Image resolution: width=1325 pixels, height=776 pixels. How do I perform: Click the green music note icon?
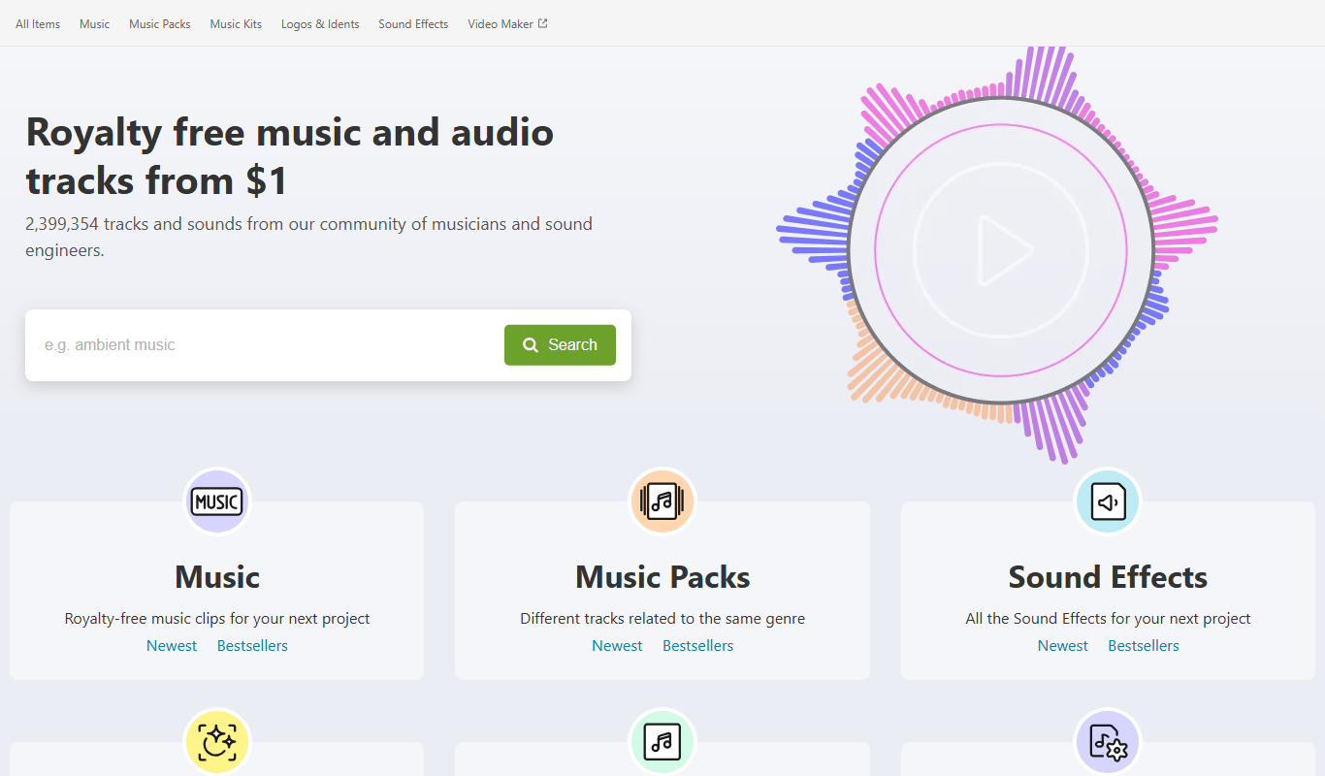662,742
